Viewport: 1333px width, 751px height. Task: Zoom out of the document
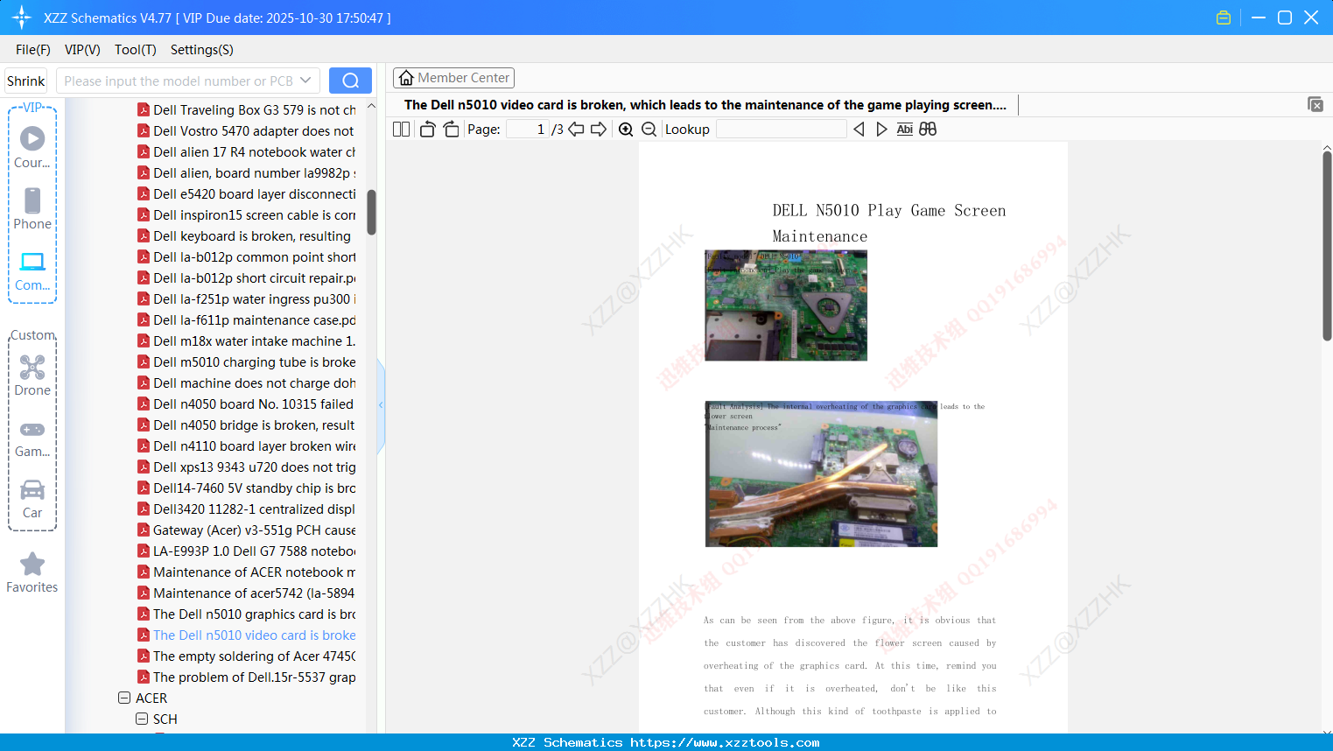649,129
